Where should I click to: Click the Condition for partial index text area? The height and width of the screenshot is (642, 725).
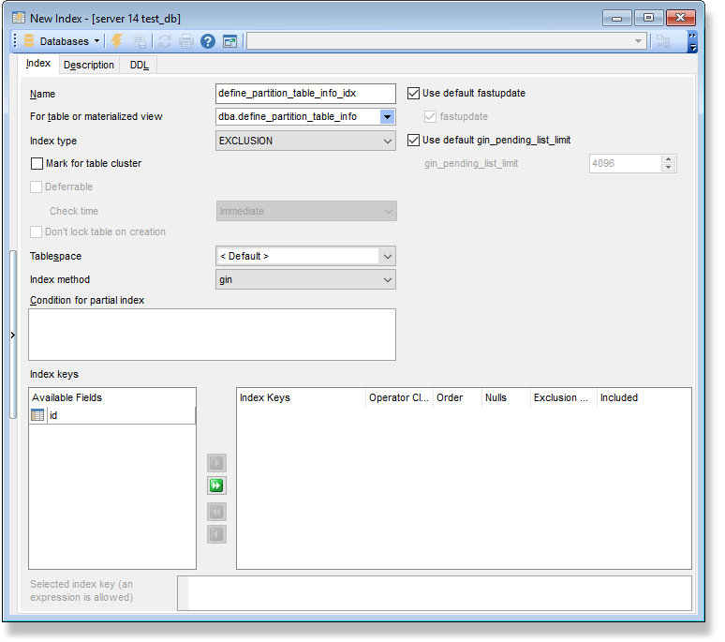coord(212,334)
